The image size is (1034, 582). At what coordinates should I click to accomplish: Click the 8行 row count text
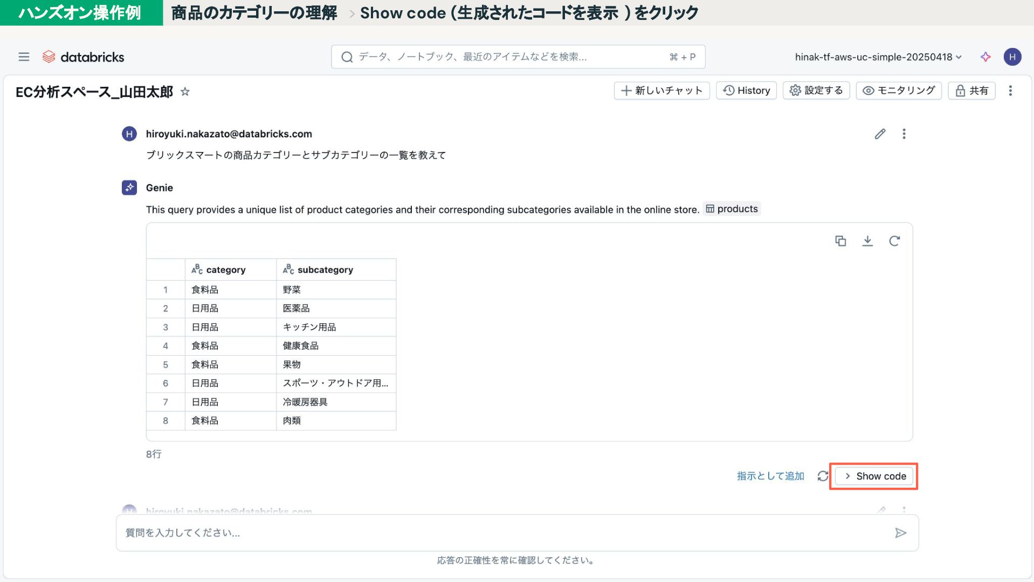tap(154, 454)
